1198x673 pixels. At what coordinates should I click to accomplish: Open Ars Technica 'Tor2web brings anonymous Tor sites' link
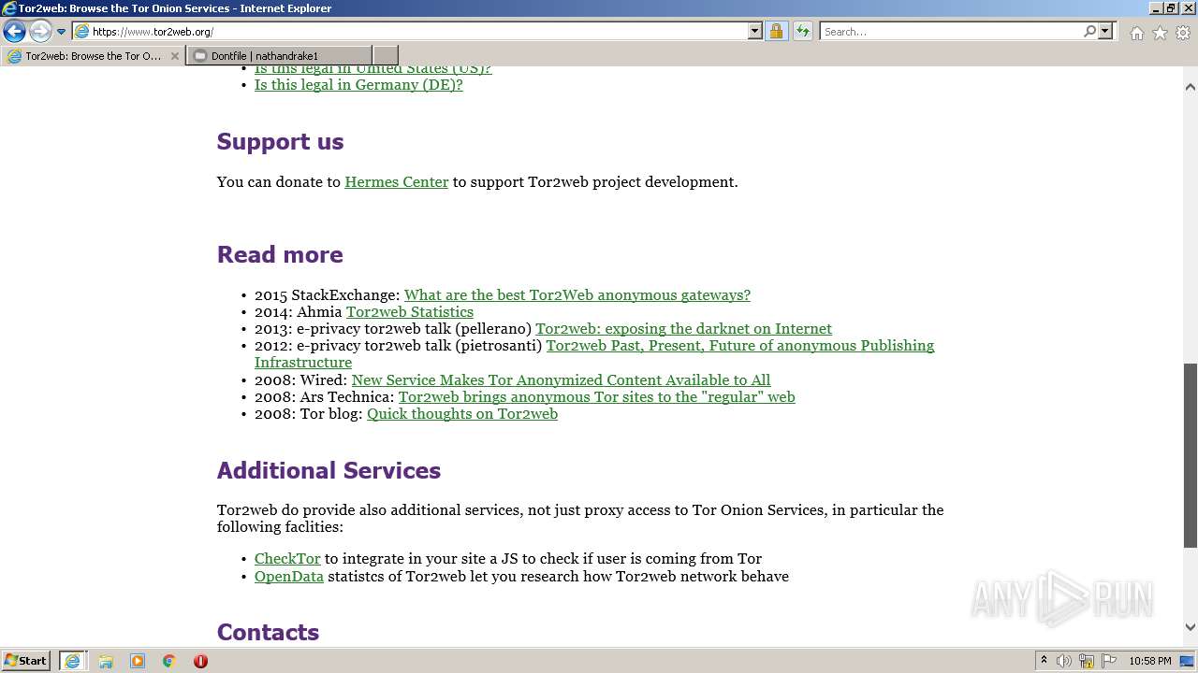(596, 396)
